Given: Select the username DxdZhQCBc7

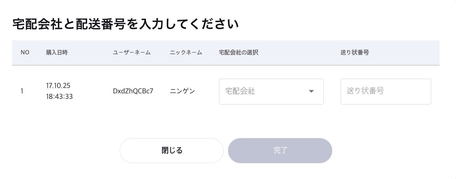Looking at the screenshot, I should pyautogui.click(x=133, y=91).
